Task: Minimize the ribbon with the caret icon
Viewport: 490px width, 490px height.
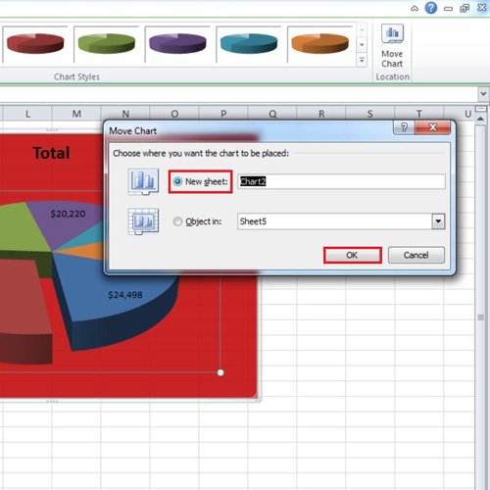Action: tap(415, 8)
